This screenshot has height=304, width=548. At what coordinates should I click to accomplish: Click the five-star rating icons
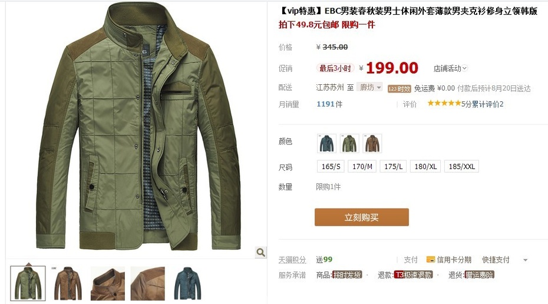click(x=444, y=103)
